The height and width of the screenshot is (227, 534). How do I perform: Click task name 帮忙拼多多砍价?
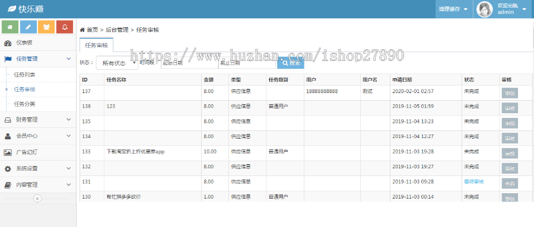click(x=123, y=197)
